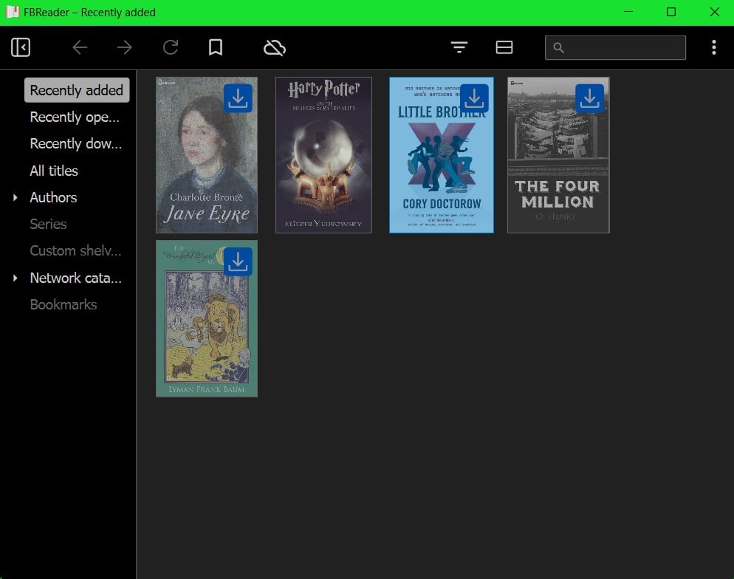Select Recently opened in sidebar
The height and width of the screenshot is (579, 734).
75,117
